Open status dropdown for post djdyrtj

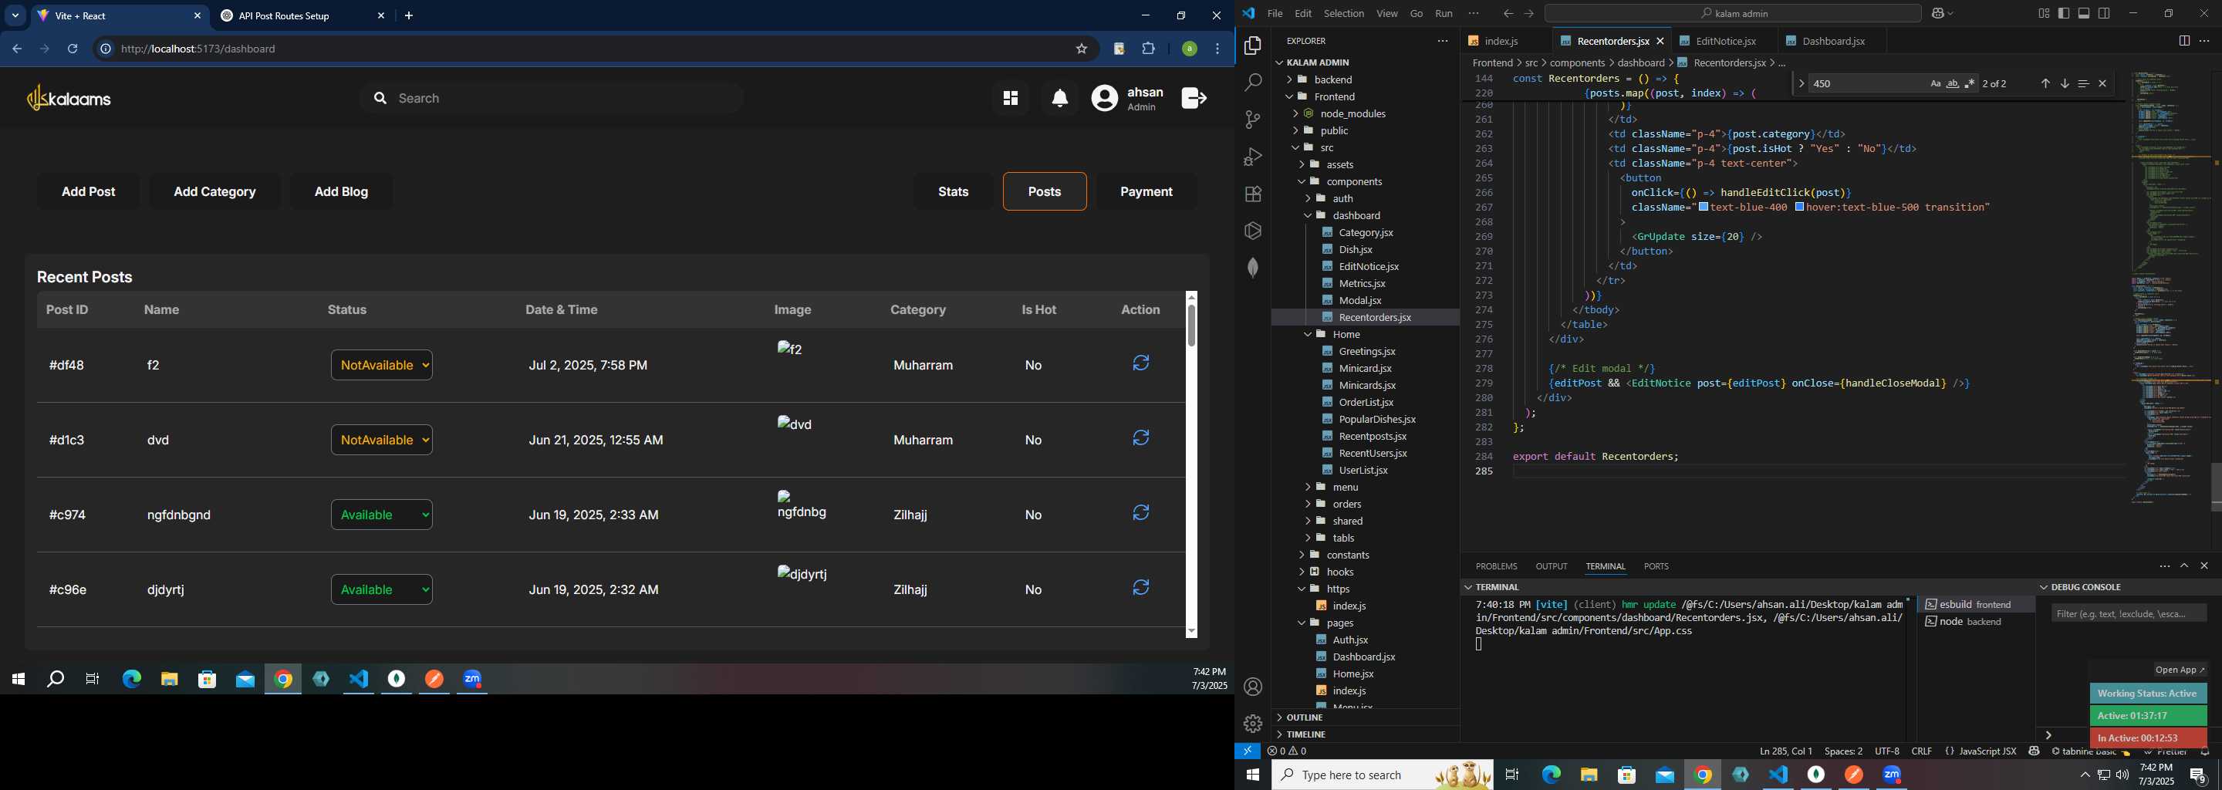[381, 590]
